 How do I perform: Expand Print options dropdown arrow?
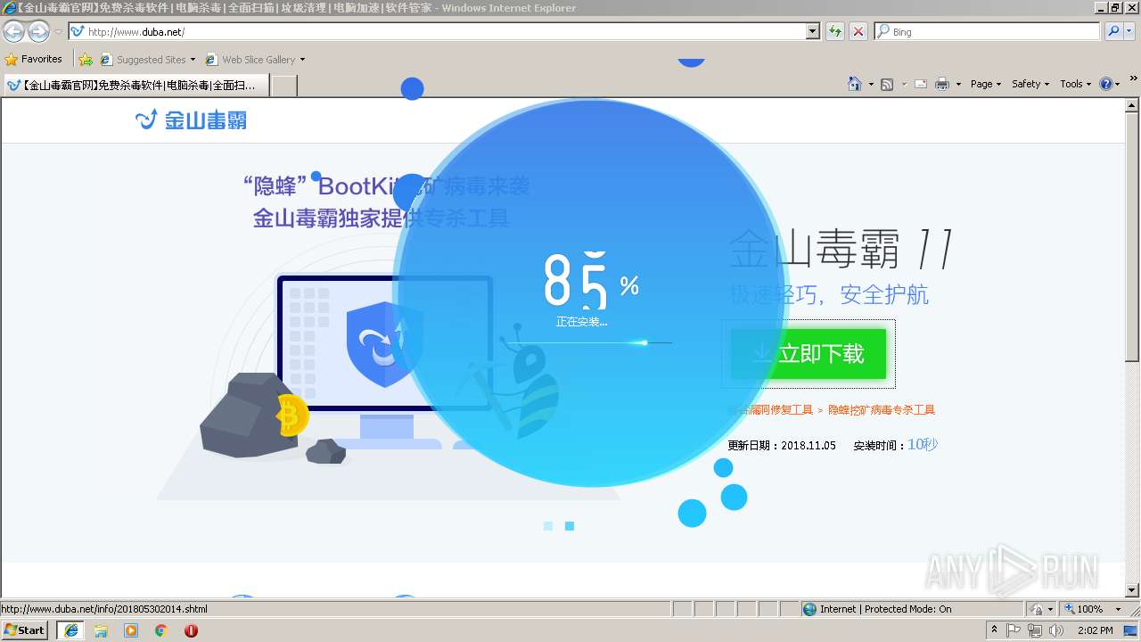[x=958, y=84]
